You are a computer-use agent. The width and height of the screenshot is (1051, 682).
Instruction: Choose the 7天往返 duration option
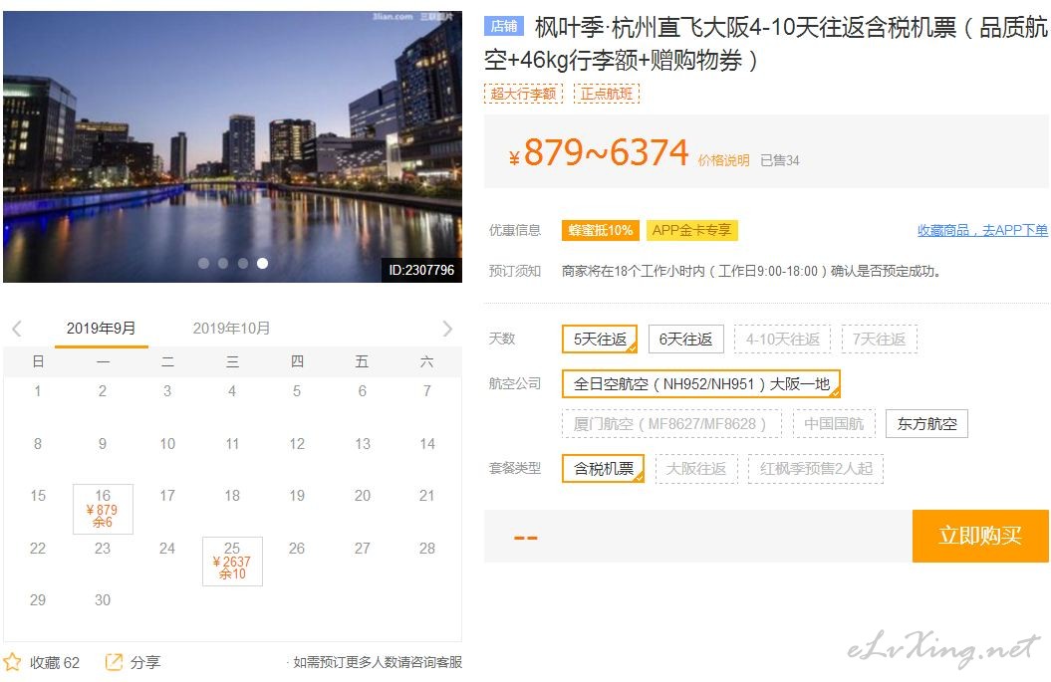click(879, 339)
